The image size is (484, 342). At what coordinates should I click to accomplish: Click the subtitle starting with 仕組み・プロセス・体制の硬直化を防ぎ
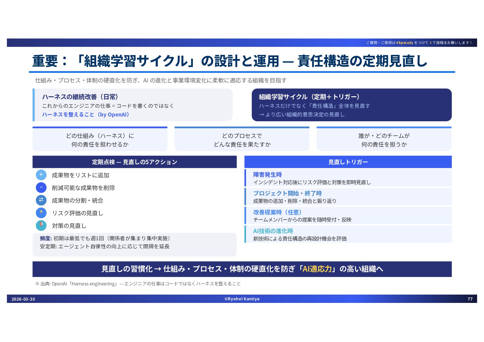pyautogui.click(x=161, y=80)
